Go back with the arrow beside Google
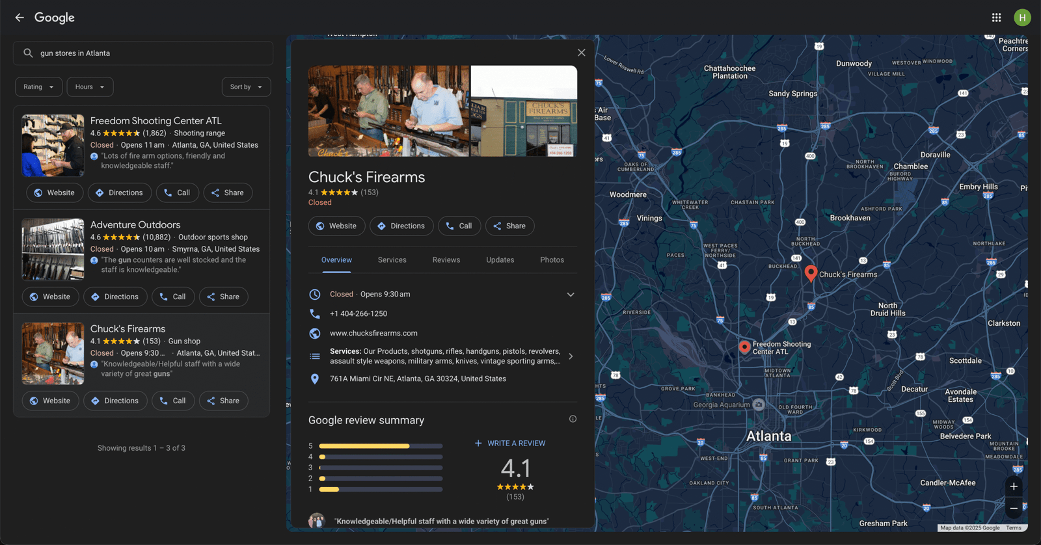 click(x=20, y=18)
